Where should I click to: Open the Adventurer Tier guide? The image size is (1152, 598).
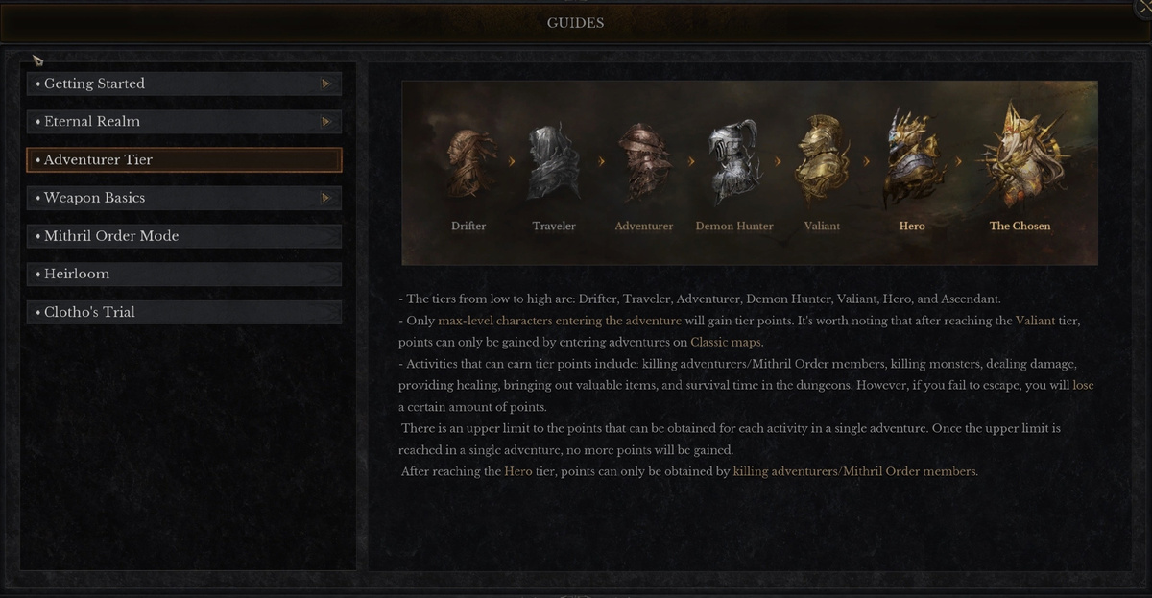coord(183,160)
